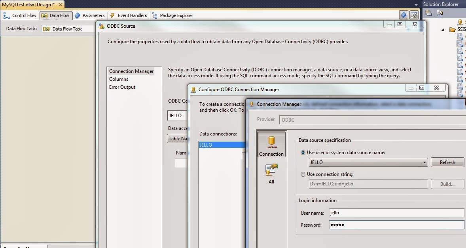Click the Properties icon in Solution Explorer
Screen dimensions: 466x248
pyautogui.click(x=429, y=13)
